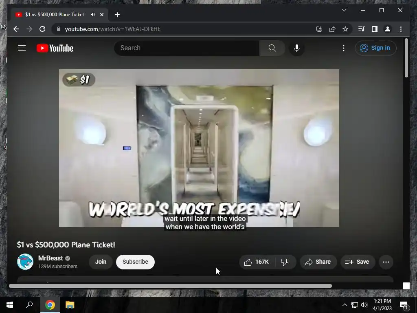This screenshot has width=417, height=313.
Task: Focus the YouTube Search field
Action: (187, 48)
